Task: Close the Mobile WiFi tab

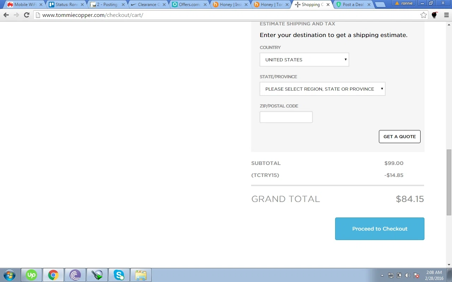Action: coord(41,5)
